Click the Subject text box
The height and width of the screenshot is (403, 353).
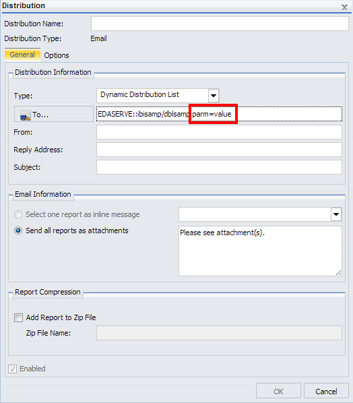(x=219, y=167)
